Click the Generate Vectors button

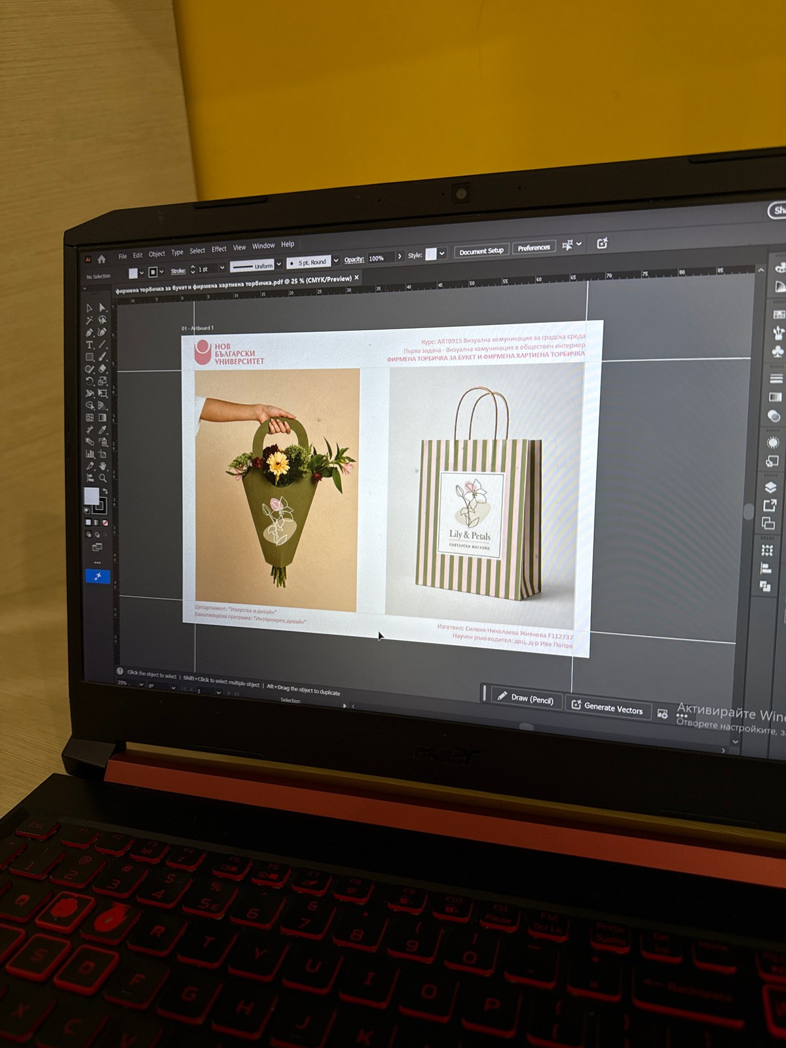click(x=607, y=707)
